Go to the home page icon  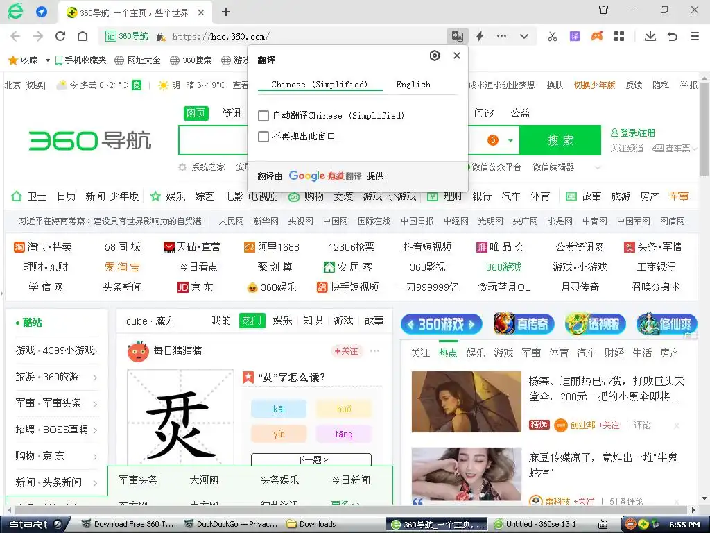tap(83, 36)
